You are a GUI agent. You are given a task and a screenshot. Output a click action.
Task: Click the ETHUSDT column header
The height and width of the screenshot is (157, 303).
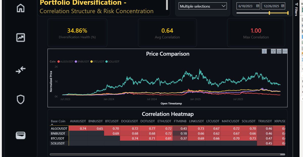(164, 121)
